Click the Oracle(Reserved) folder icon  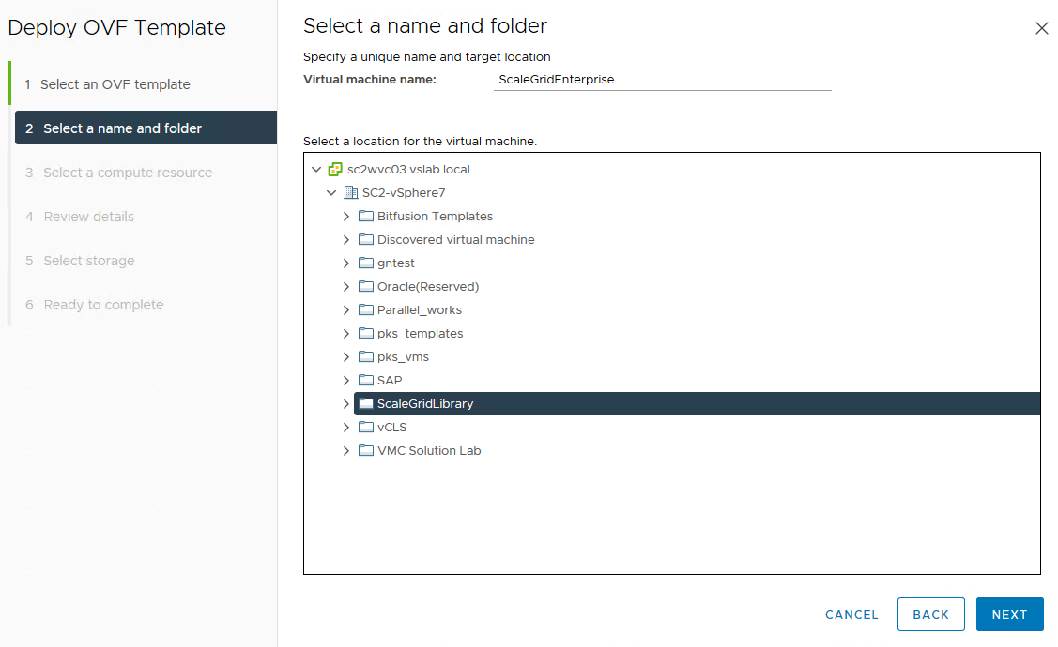point(366,286)
